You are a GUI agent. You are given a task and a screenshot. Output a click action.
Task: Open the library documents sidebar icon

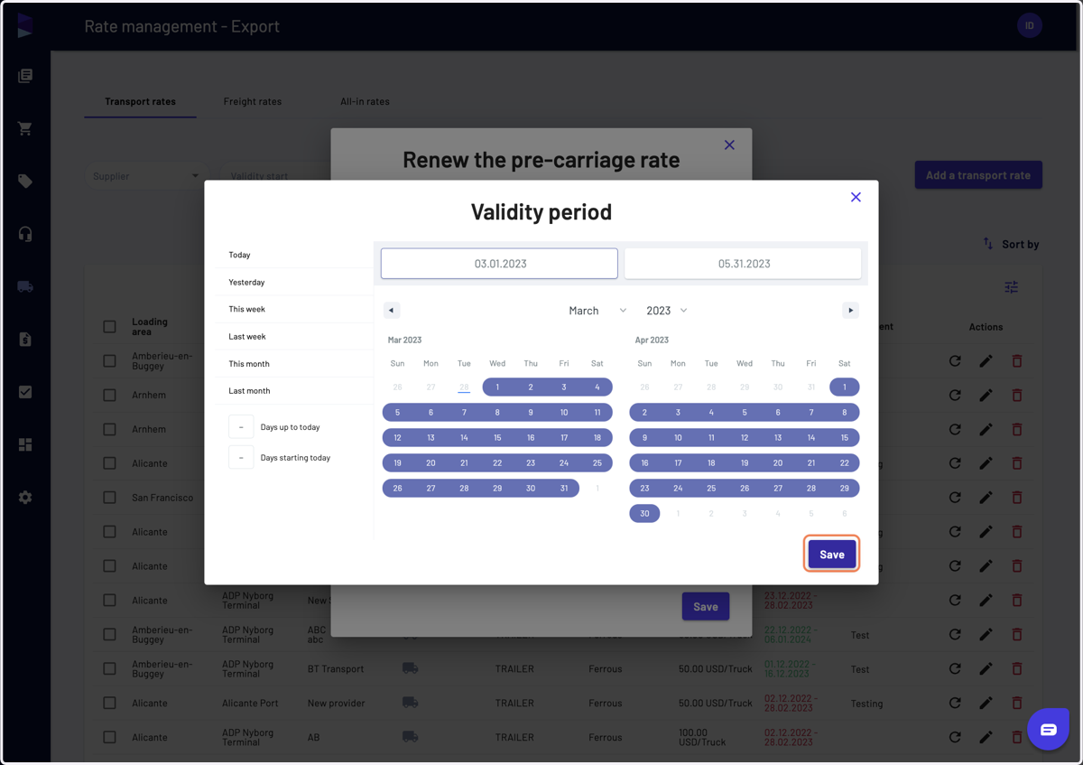[25, 76]
